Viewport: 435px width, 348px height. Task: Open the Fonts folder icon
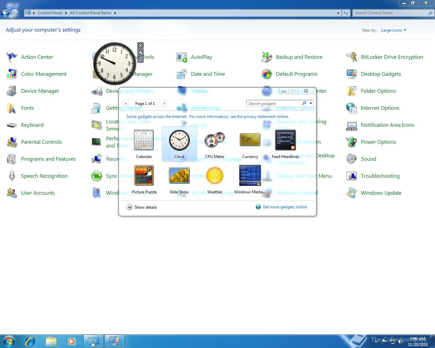click(12, 108)
